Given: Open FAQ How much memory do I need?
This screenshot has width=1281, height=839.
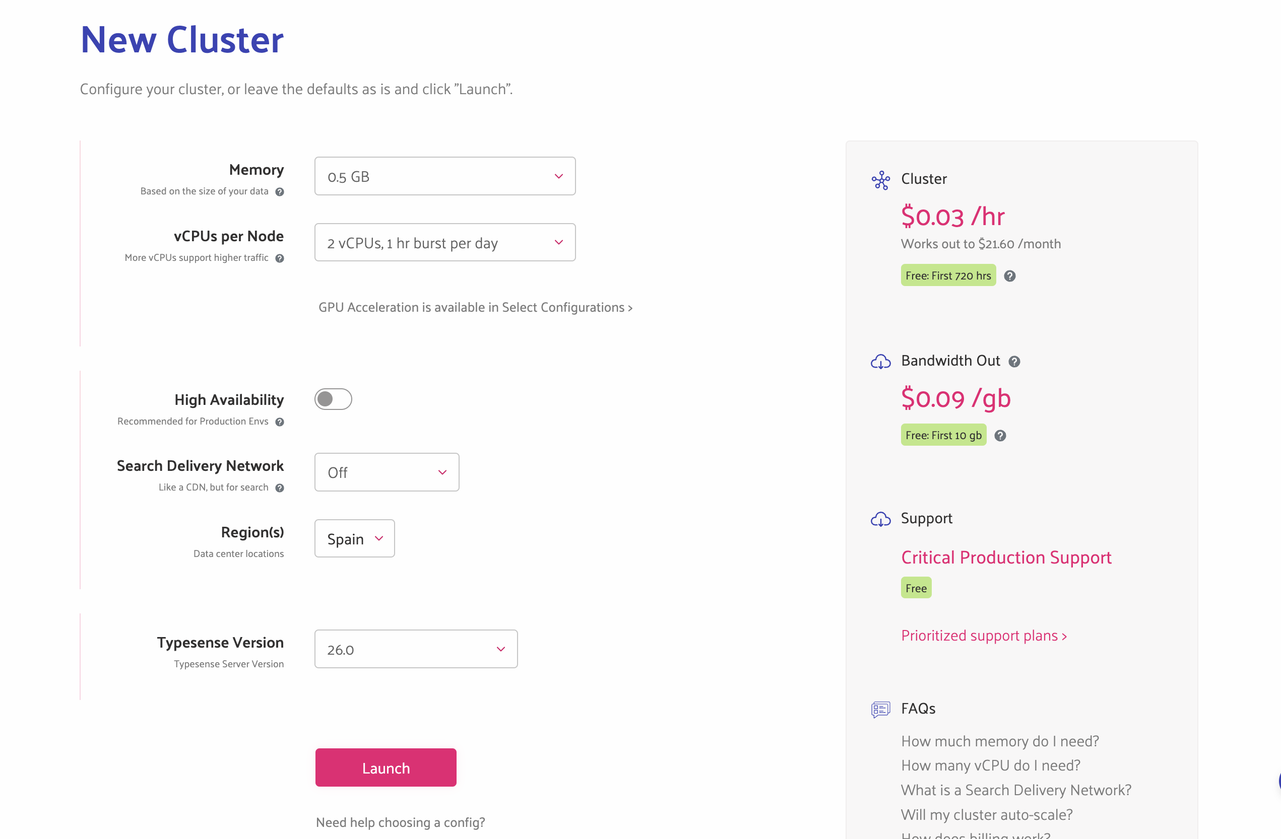Looking at the screenshot, I should click(999, 741).
